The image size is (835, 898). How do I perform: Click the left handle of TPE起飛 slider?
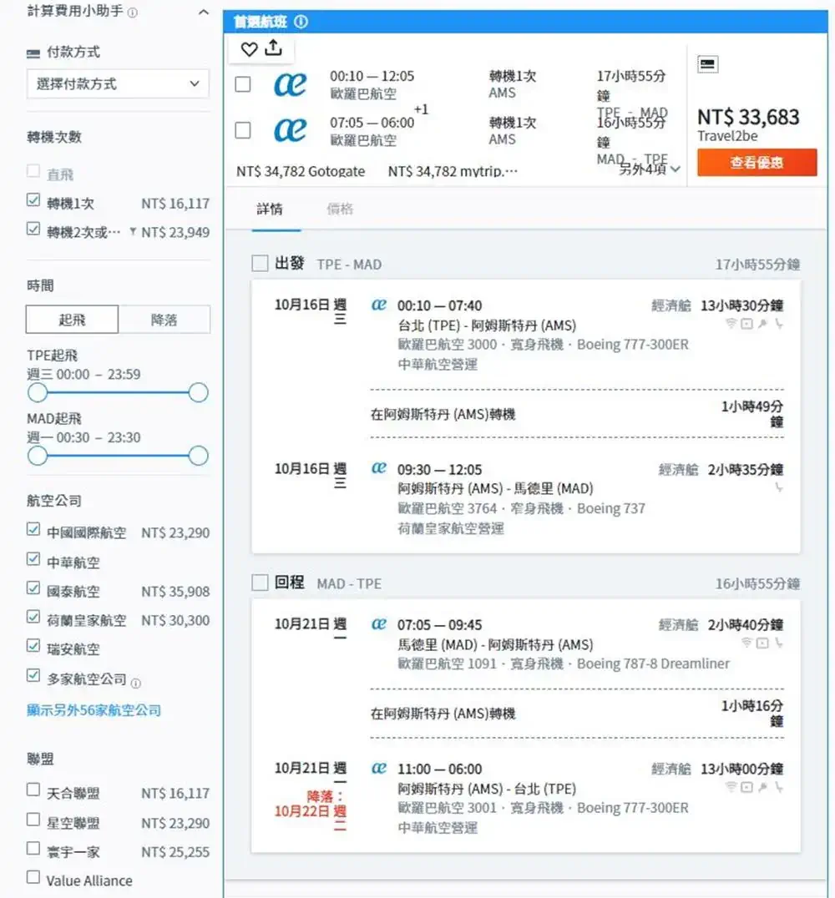(x=38, y=393)
